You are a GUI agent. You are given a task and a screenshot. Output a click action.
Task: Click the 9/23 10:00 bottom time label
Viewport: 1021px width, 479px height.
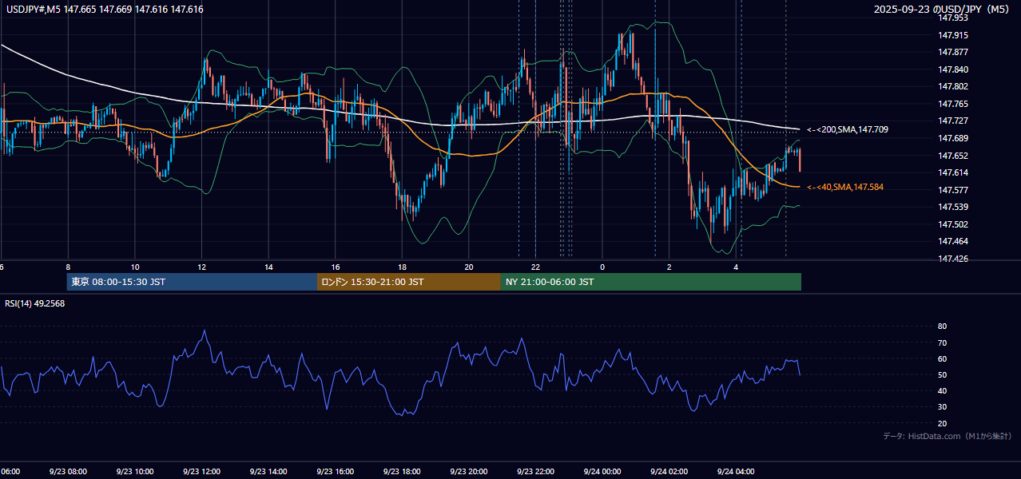pyautogui.click(x=134, y=472)
